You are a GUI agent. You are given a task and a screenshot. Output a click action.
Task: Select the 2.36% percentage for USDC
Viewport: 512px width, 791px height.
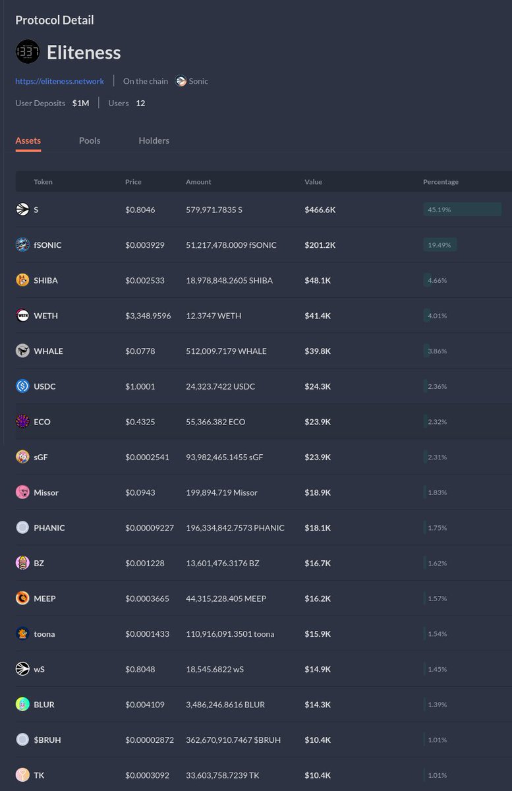click(x=438, y=386)
